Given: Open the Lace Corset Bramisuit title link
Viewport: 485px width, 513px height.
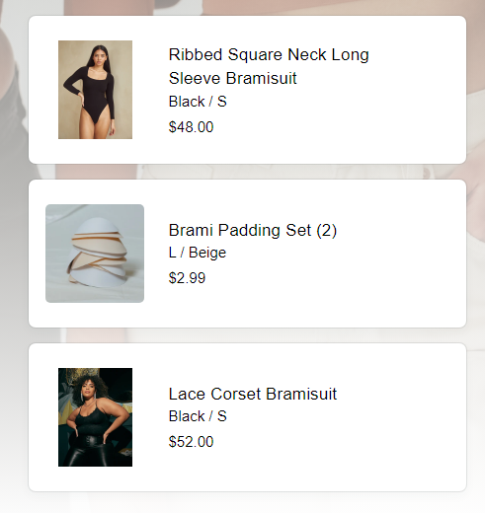Looking at the screenshot, I should (x=253, y=394).
